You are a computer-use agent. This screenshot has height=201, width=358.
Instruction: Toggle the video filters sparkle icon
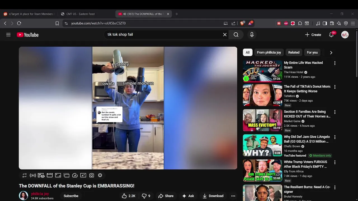coord(83,175)
